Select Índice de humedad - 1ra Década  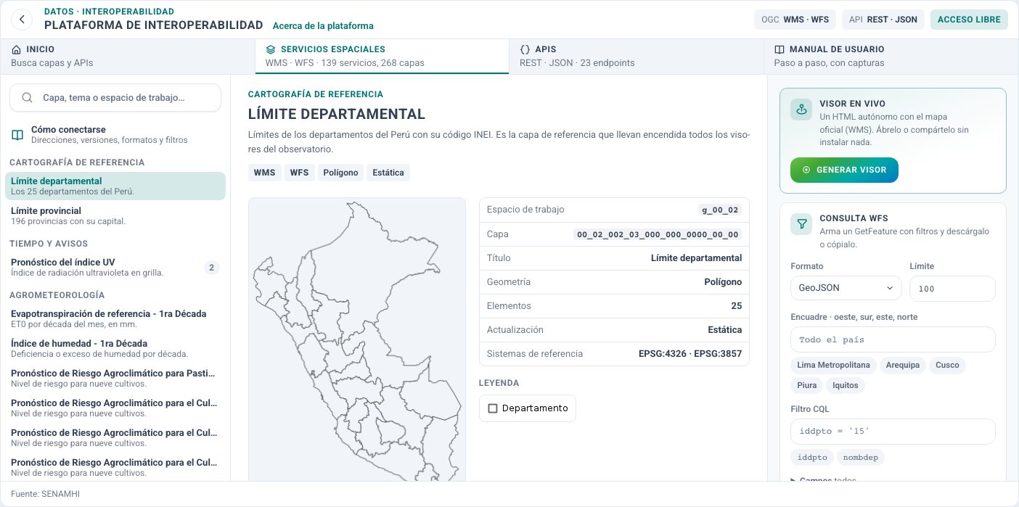(x=115, y=348)
